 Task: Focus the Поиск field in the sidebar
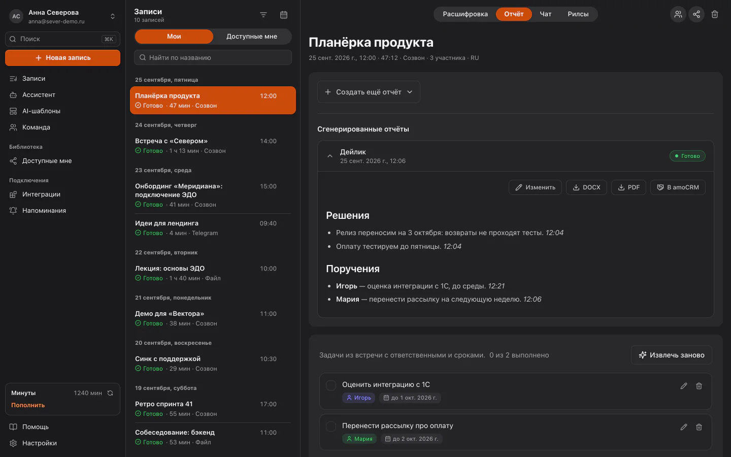click(62, 39)
